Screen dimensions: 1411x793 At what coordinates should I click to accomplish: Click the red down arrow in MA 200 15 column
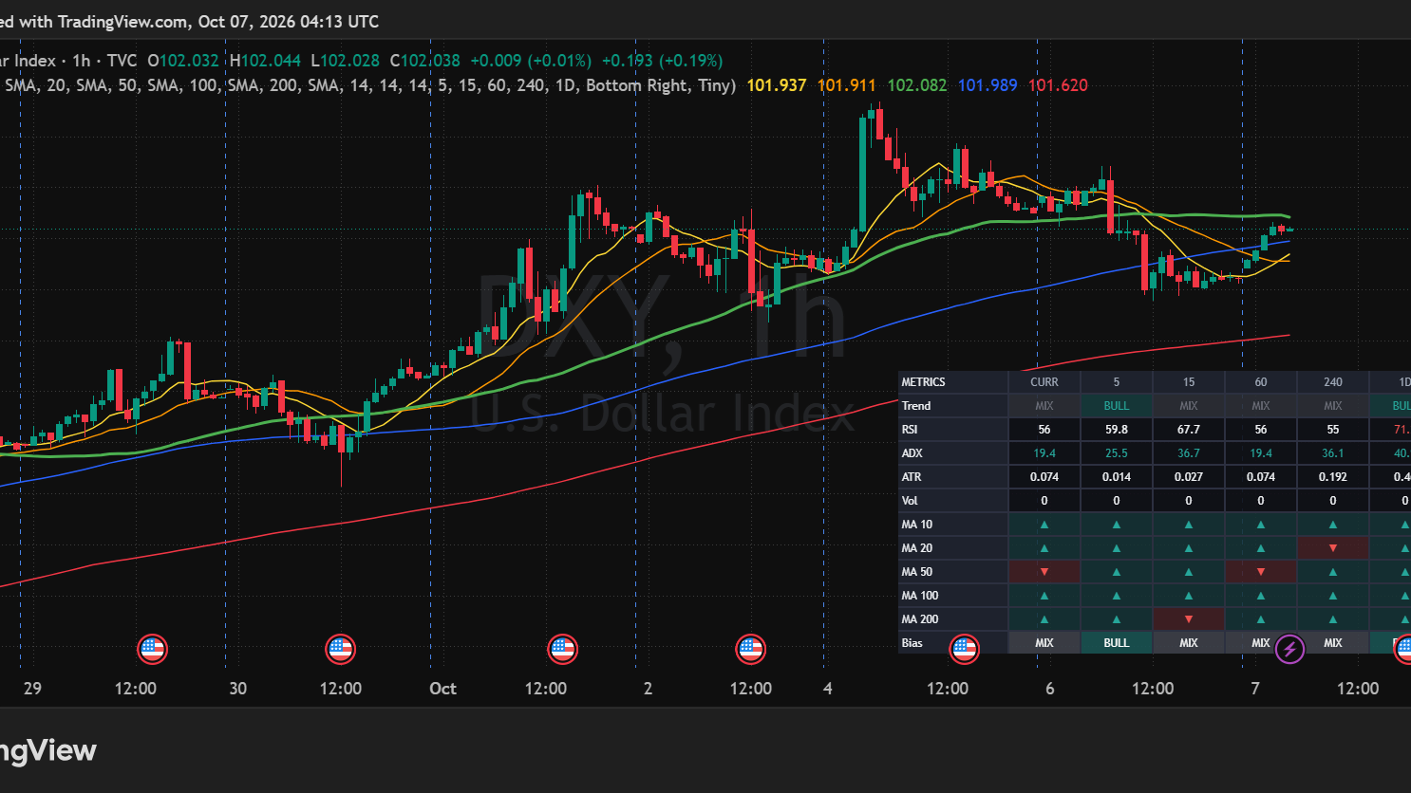click(1189, 619)
